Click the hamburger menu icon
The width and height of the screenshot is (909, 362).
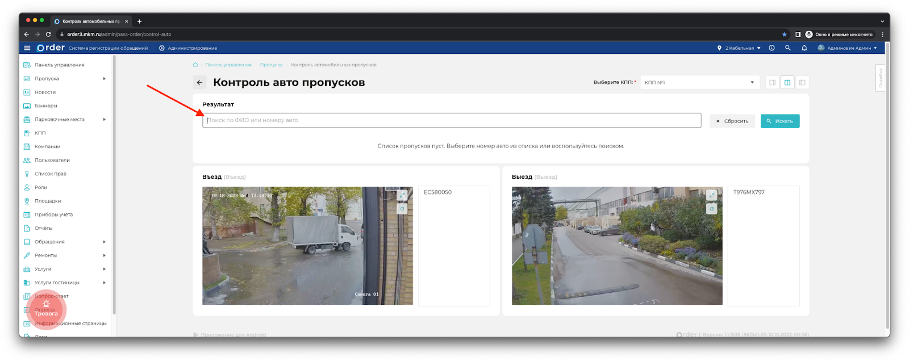[27, 48]
